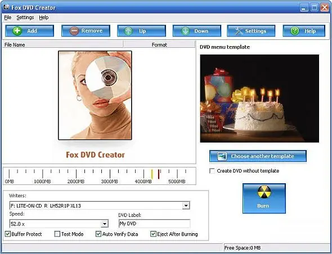The image size is (332, 254).
Task: Click the Free Space status bar text
Action: click(243, 248)
